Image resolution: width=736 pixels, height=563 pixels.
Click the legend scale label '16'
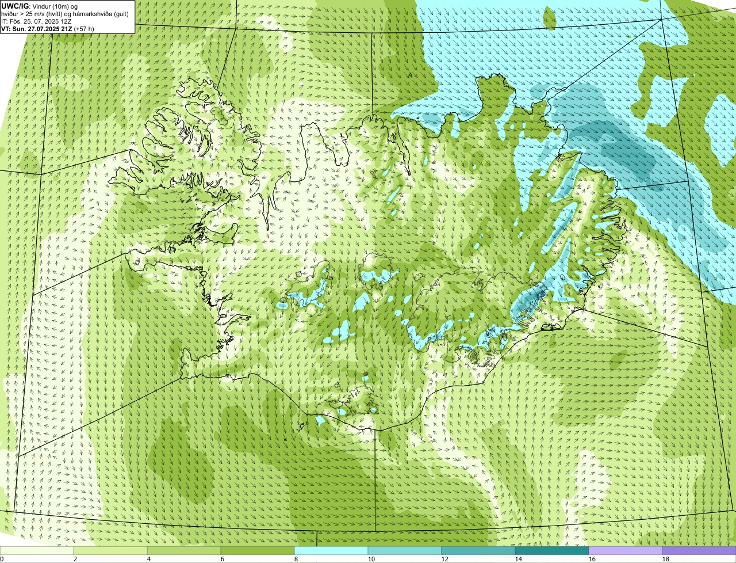pos(592,559)
